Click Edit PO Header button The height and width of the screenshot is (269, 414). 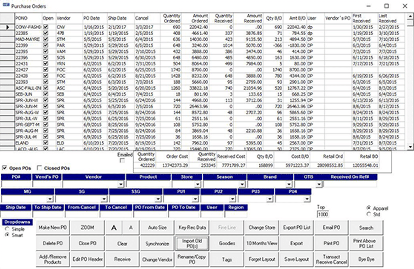pos(88,259)
